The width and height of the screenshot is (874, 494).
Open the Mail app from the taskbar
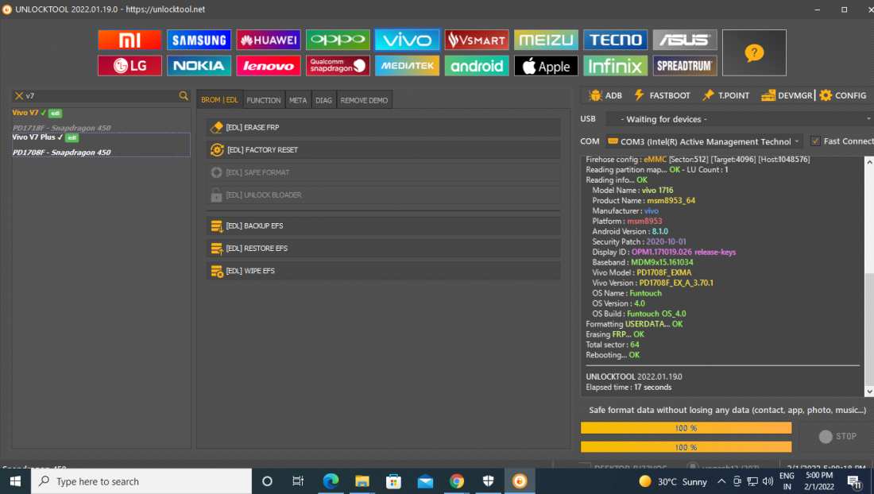pyautogui.click(x=425, y=481)
